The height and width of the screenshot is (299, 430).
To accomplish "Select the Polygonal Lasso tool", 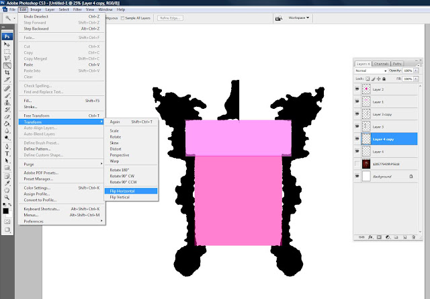I will pos(7,58).
